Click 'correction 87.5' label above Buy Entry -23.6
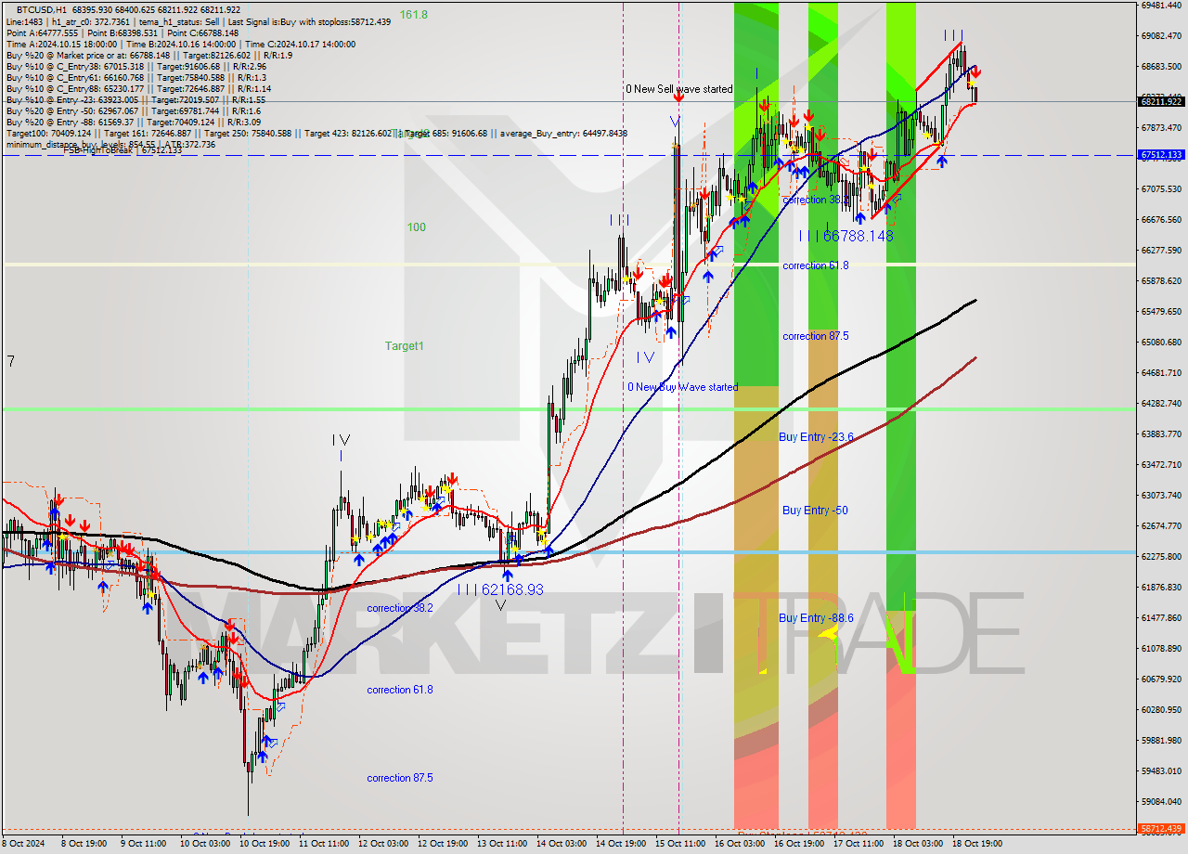This screenshot has height=854, width=1188. pyautogui.click(x=815, y=336)
